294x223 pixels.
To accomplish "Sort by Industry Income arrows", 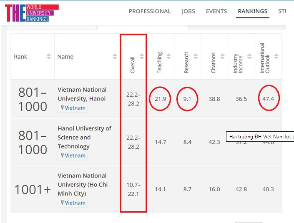I will pos(249,57).
